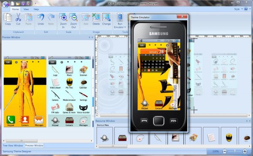
Task: Select keypad resource thumbnail in Shortcut Menu
Action: click(x=105, y=136)
